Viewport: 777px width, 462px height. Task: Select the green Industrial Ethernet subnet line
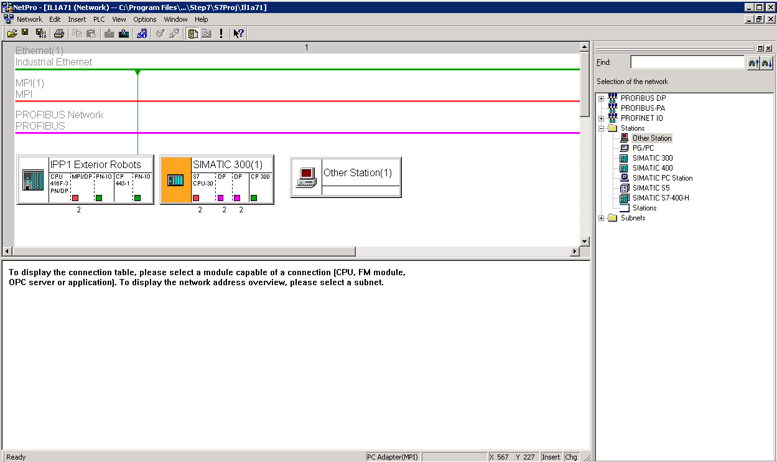(297, 69)
